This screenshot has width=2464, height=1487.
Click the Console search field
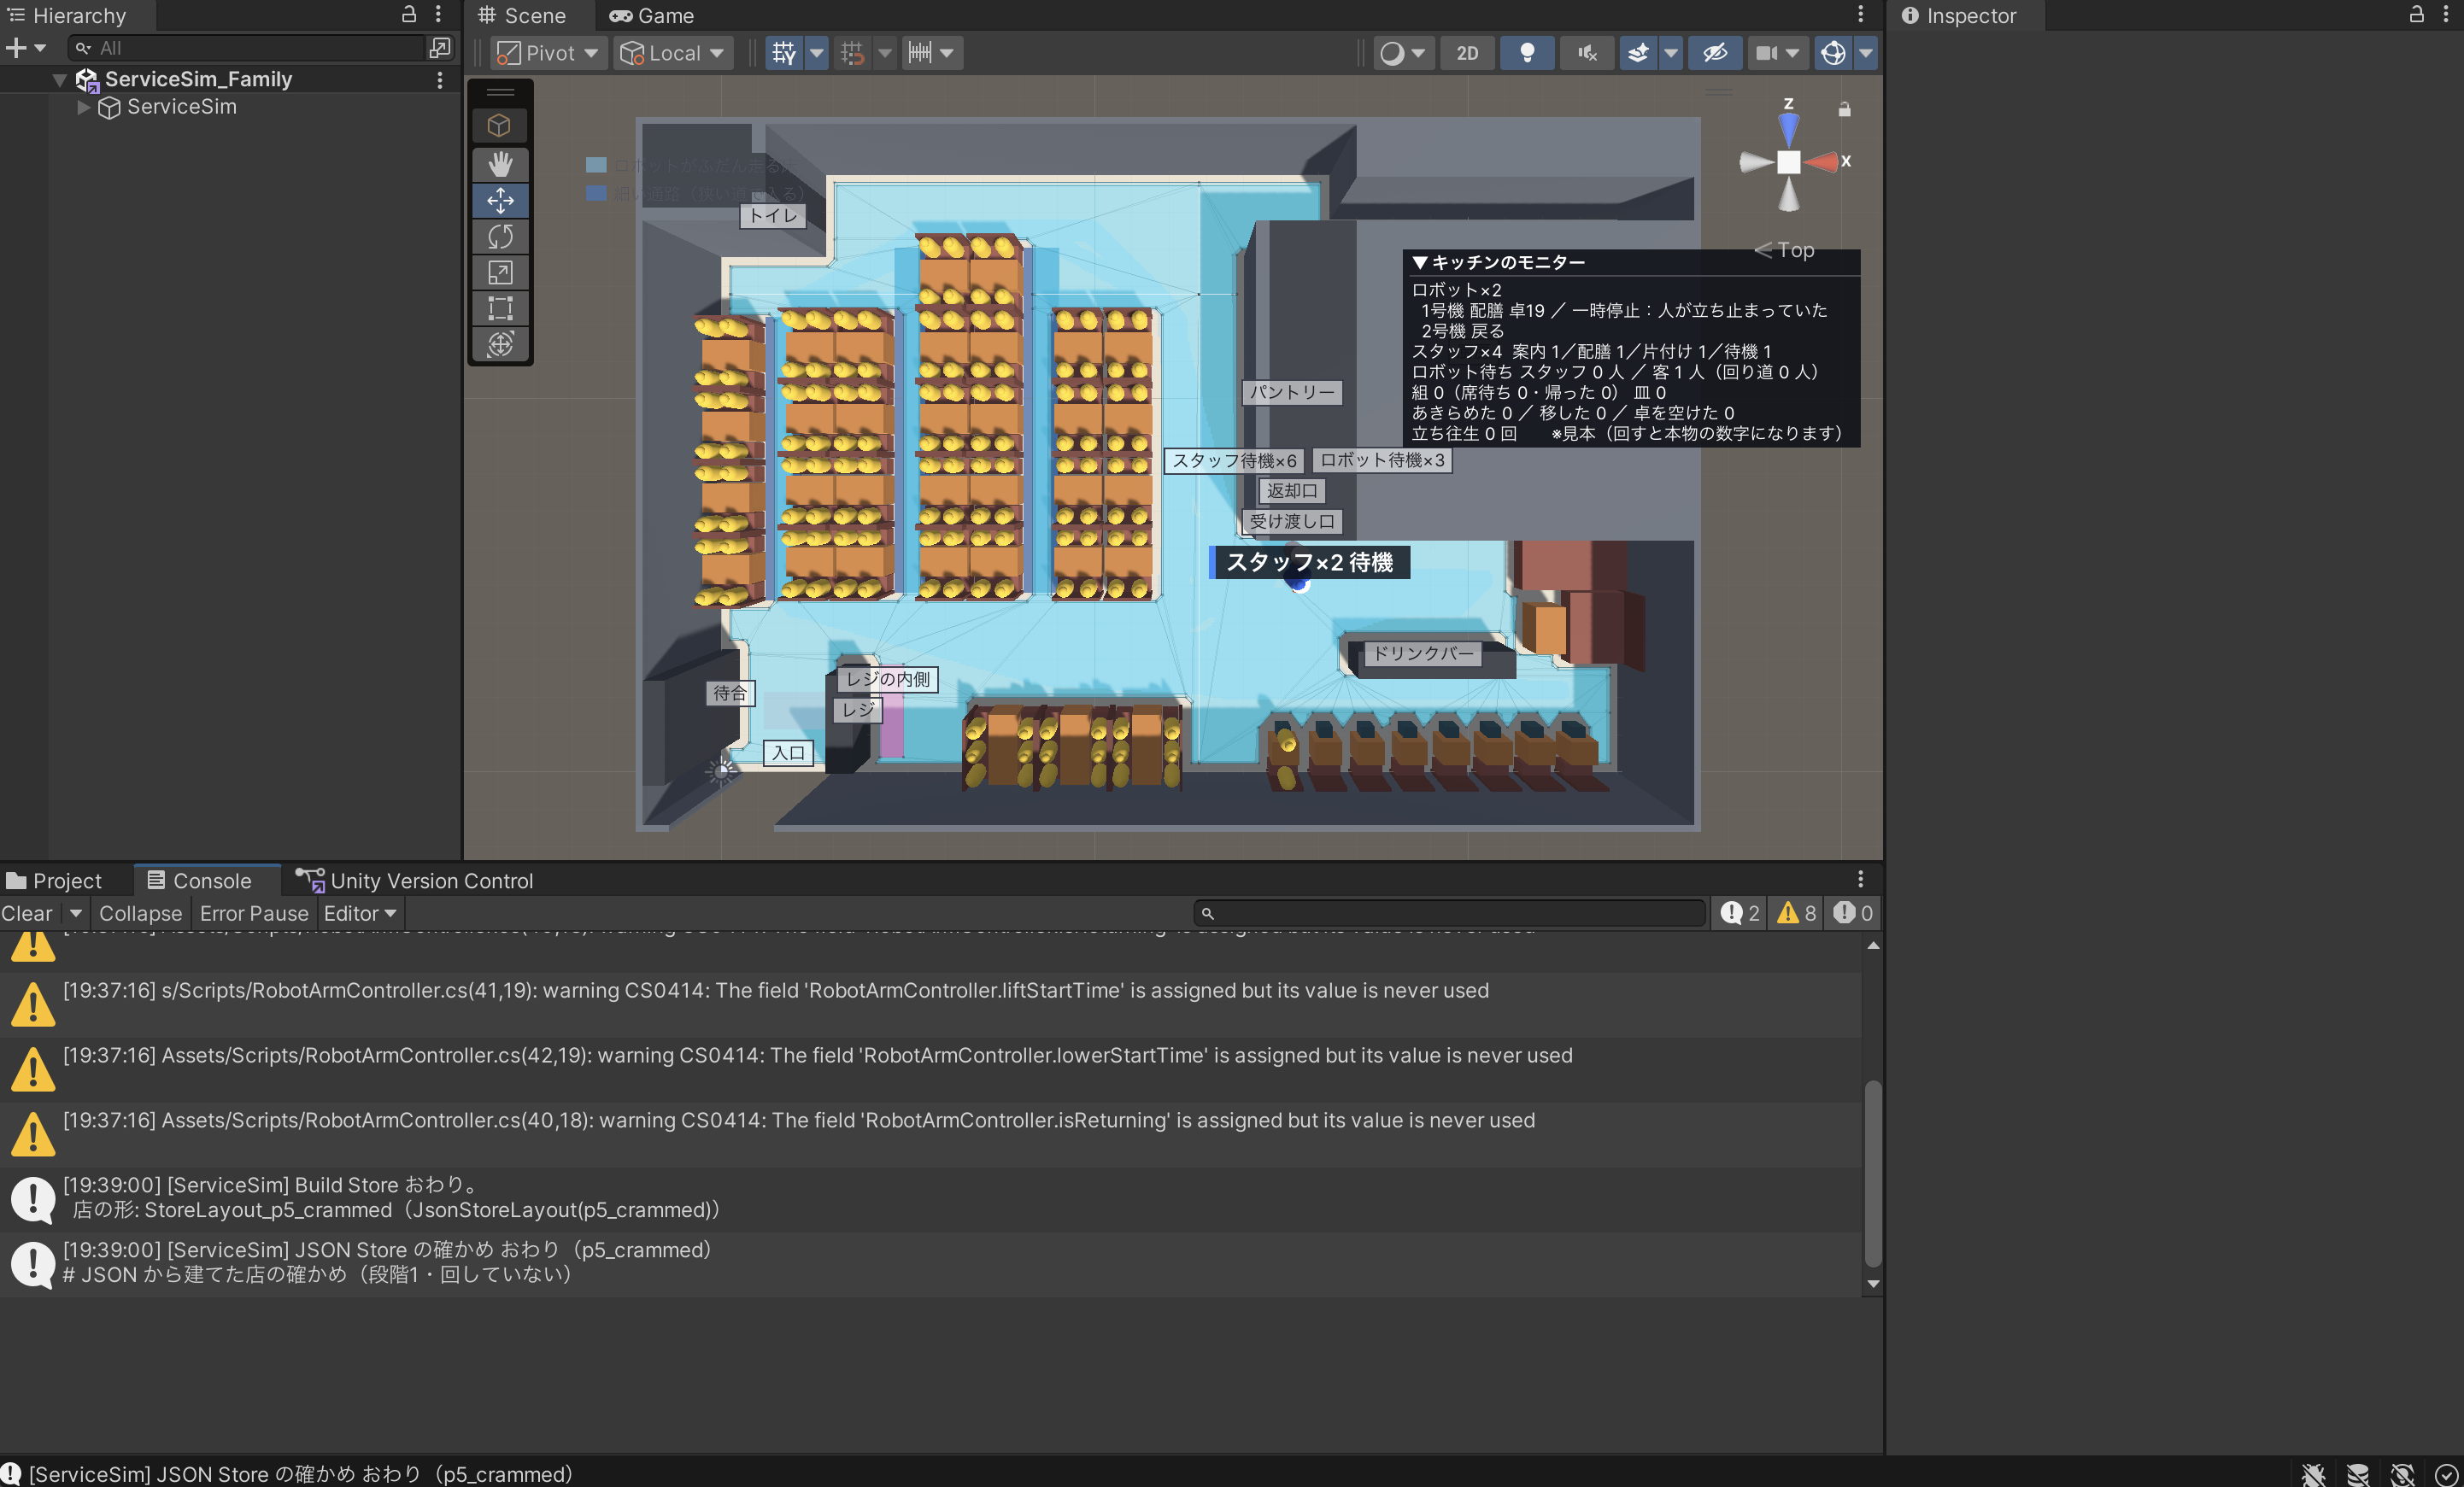(x=1450, y=913)
